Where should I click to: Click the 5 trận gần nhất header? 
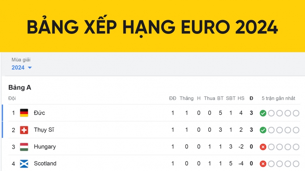(x=278, y=98)
